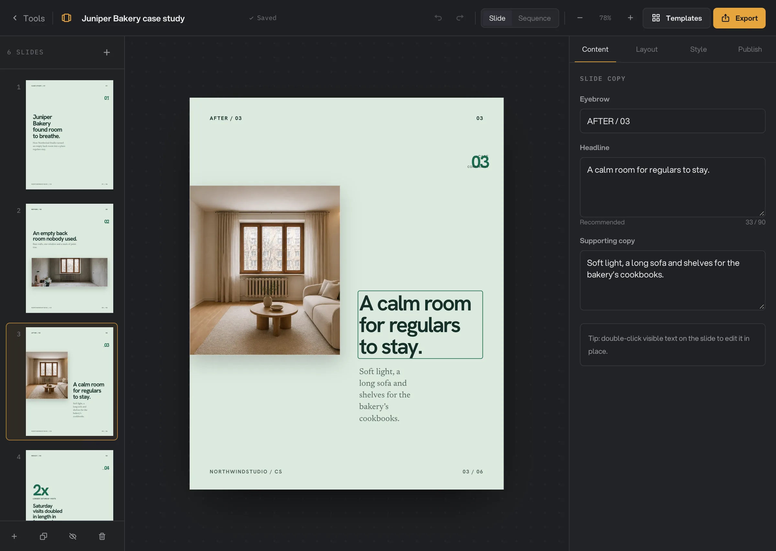Select slide 3 calm room thumbnail
Image resolution: width=776 pixels, height=551 pixels.
(x=70, y=381)
